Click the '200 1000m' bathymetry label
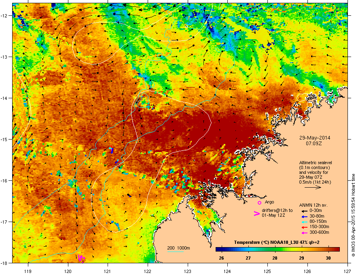The width and height of the screenshot is (356, 275). pos(178,248)
